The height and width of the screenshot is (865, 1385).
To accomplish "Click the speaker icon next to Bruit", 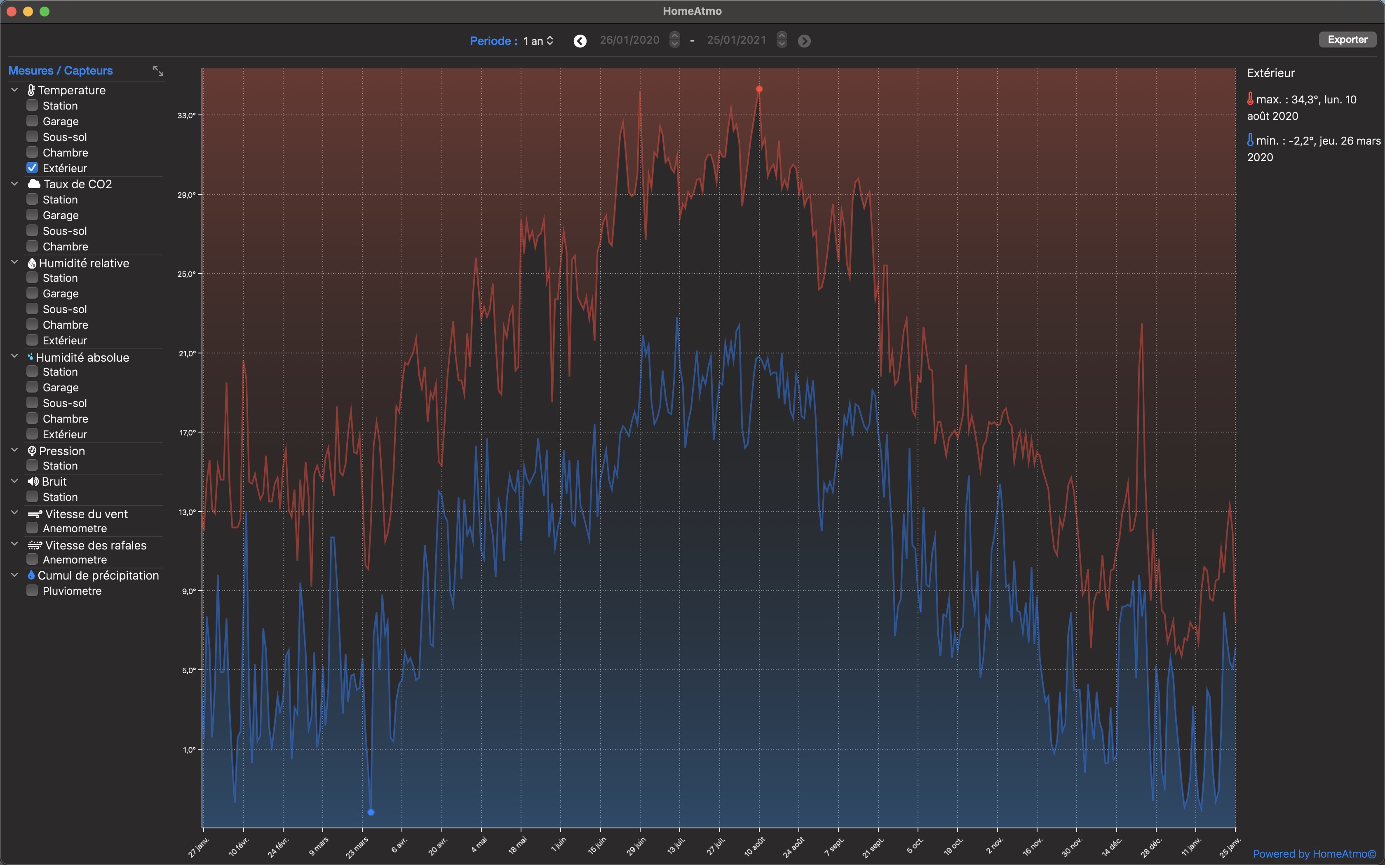I will coord(33,481).
